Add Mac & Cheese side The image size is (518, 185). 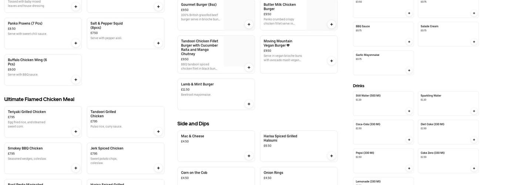click(x=249, y=156)
